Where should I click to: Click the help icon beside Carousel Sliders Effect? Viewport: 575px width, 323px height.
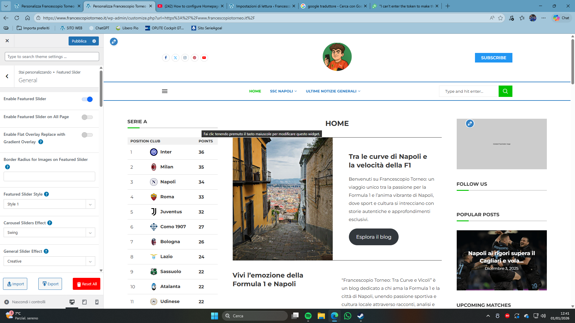[x=50, y=223]
